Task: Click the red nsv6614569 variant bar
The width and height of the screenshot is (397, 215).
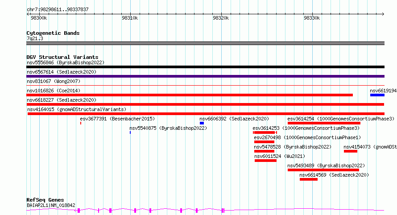Action: coord(309,179)
